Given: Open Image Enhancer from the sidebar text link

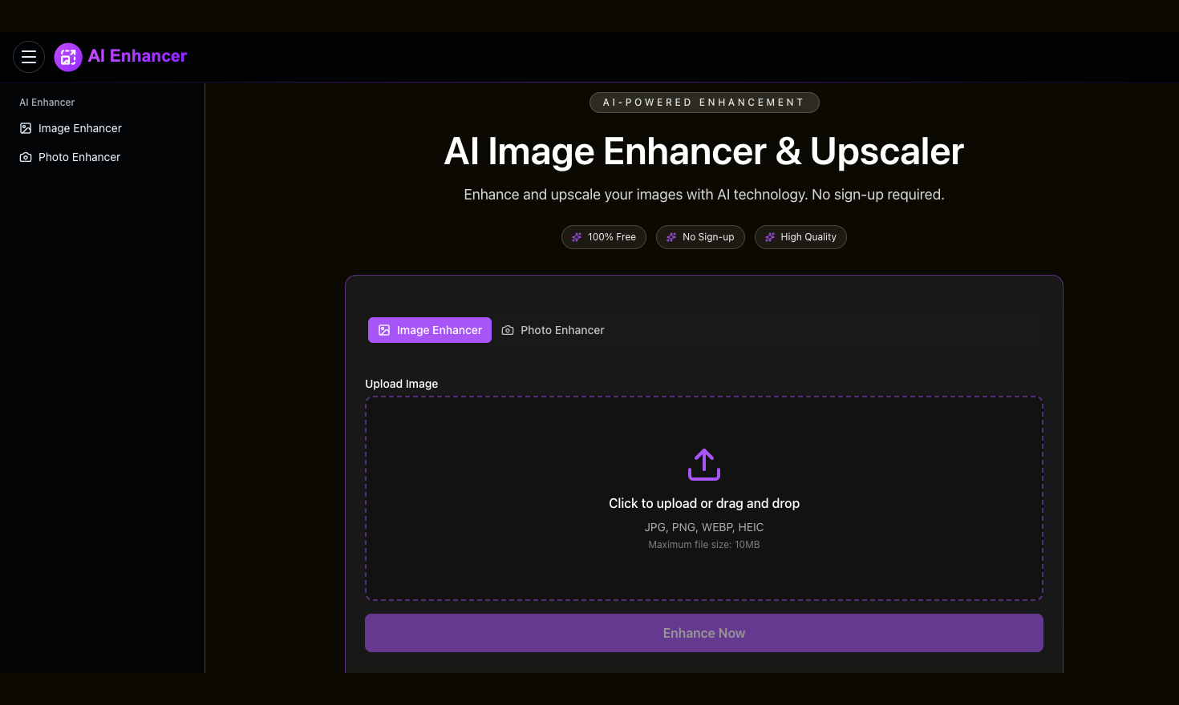Looking at the screenshot, I should [80, 128].
